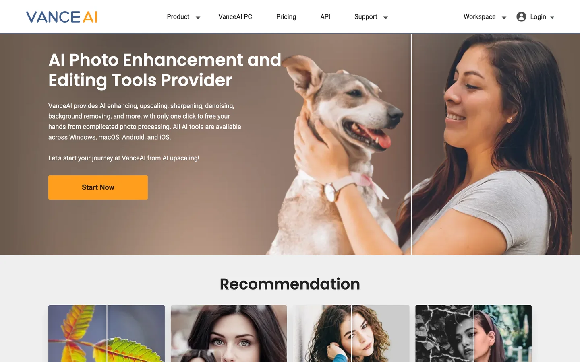Open the curly-haired woman recommendation thumbnail

[x=351, y=333]
